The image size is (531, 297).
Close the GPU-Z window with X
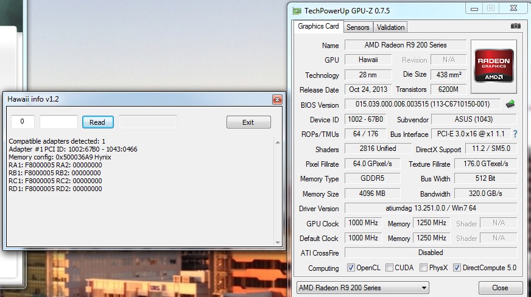pos(513,8)
